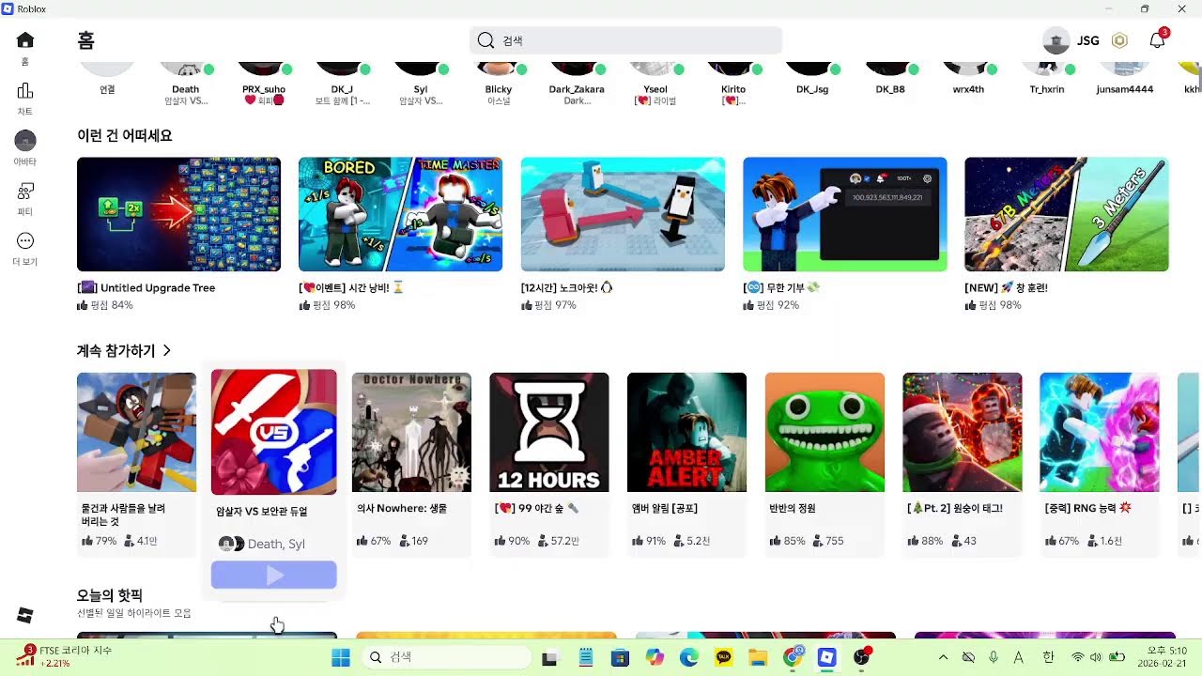The width and height of the screenshot is (1202, 676).
Task: Open the 원숭이 태그! game thumbnail
Action: [962, 432]
